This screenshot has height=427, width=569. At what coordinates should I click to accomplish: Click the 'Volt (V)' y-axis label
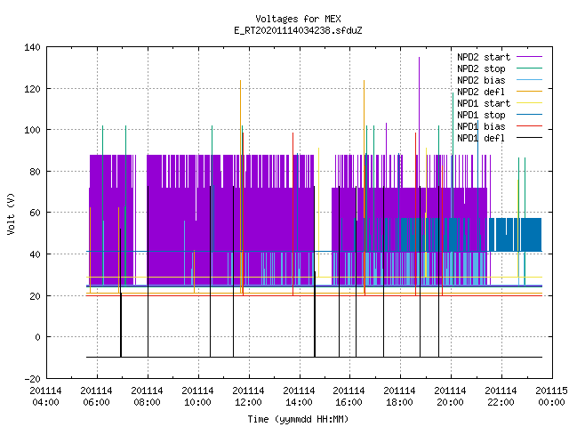tap(11, 213)
